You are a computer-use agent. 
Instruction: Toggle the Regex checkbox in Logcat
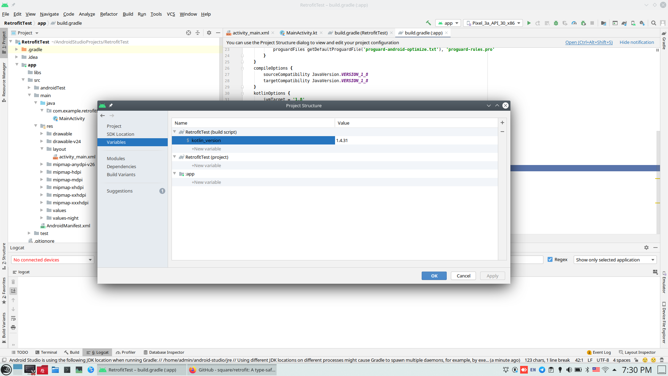tap(550, 259)
